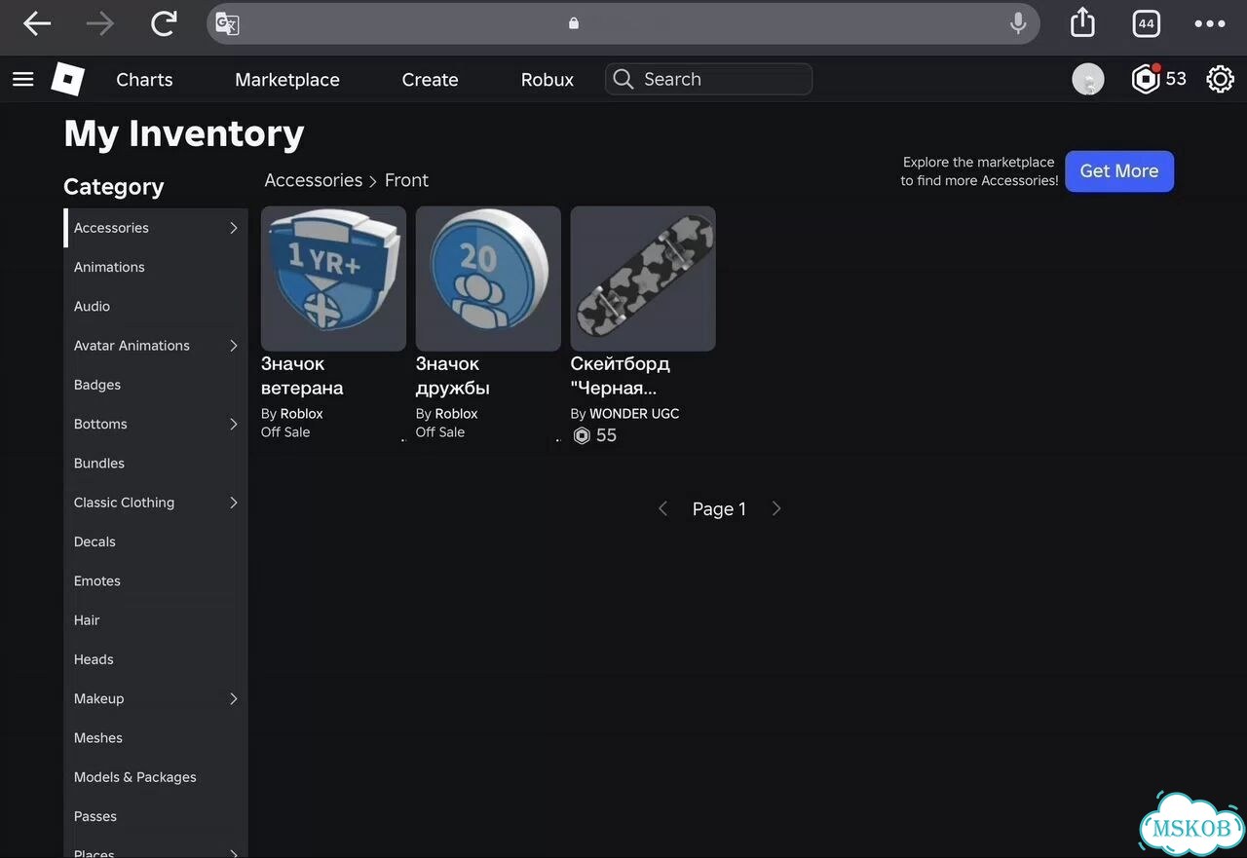Click the browser address bar
Viewport: 1247px width, 858px height.
(x=623, y=23)
